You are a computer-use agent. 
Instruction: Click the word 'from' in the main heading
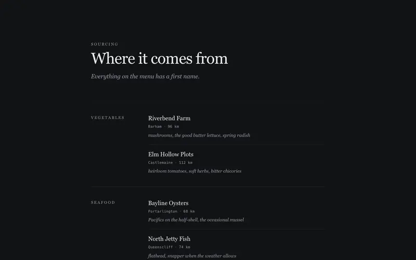pyautogui.click(x=212, y=58)
